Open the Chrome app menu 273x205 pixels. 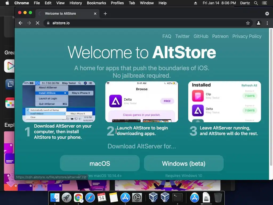tap(22, 3)
